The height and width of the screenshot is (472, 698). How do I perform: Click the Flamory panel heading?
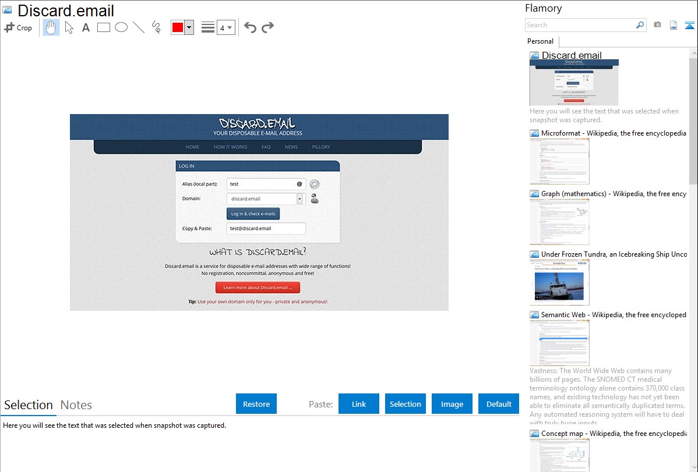point(544,8)
